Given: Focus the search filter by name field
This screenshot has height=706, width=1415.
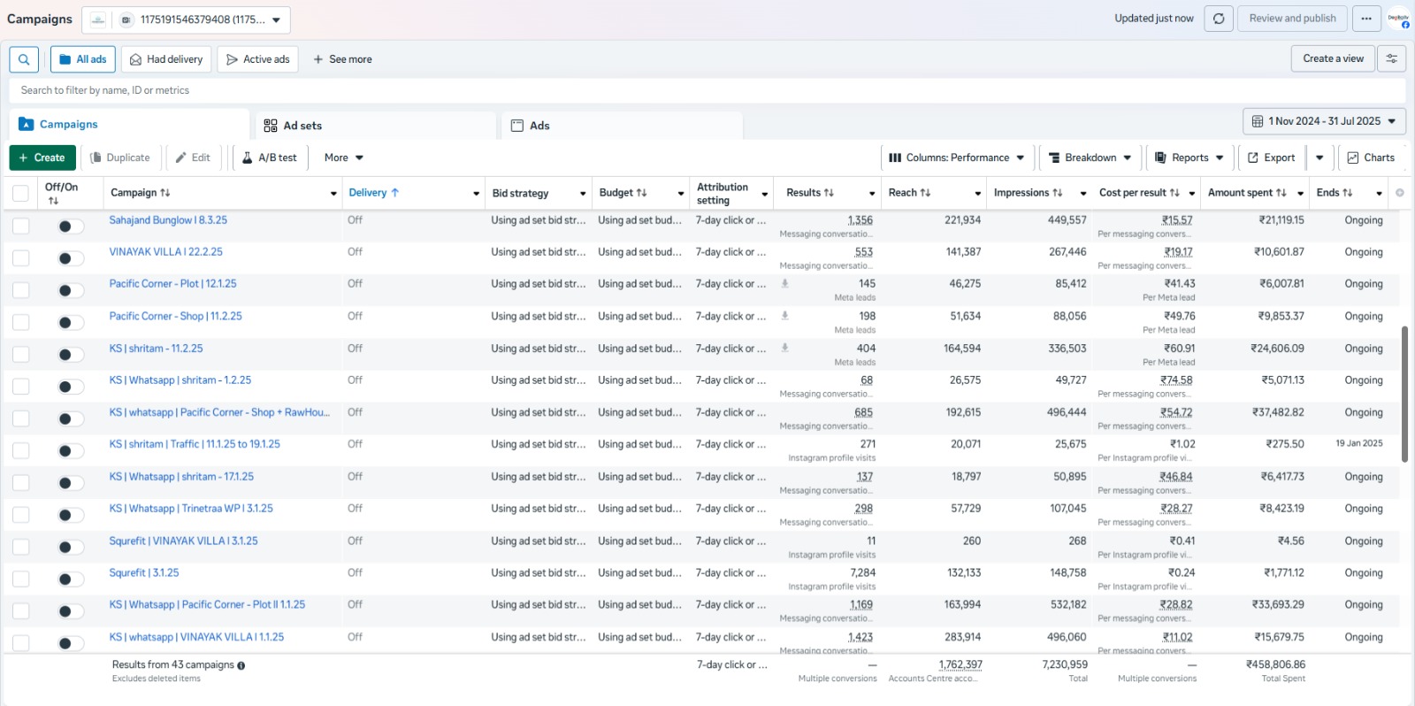Looking at the screenshot, I should click(707, 90).
